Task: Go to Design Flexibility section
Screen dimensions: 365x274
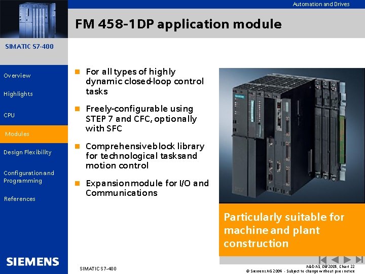Action: tap(27, 152)
